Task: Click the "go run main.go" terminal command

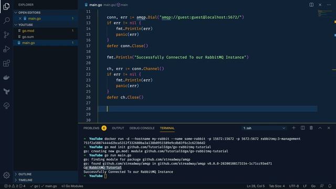Action: [118, 155]
